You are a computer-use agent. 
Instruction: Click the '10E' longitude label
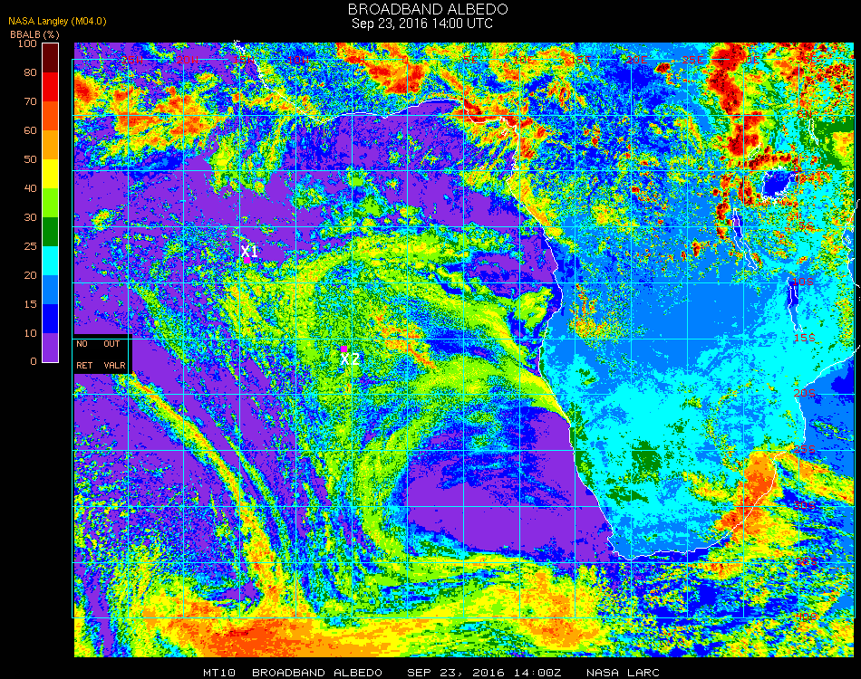tap(525, 60)
